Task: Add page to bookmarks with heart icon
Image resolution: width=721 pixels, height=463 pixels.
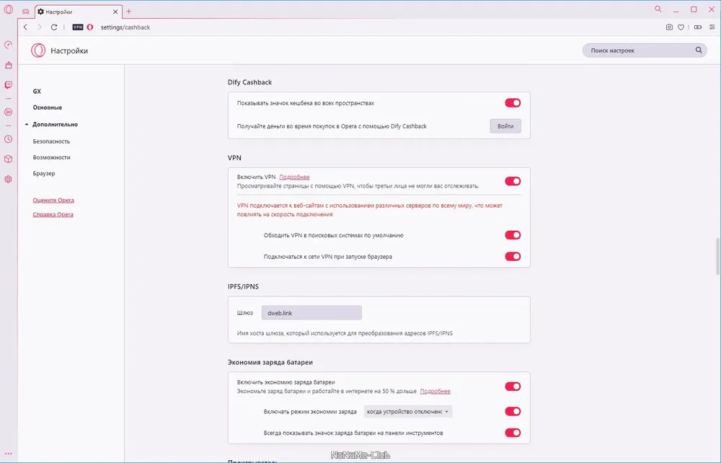Action: tap(681, 27)
